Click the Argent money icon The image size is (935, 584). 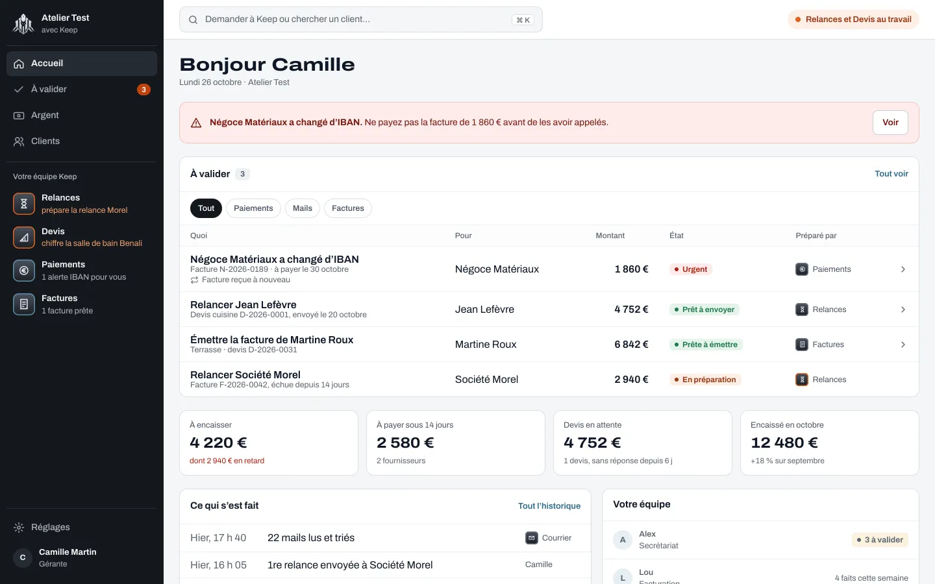[x=19, y=116]
